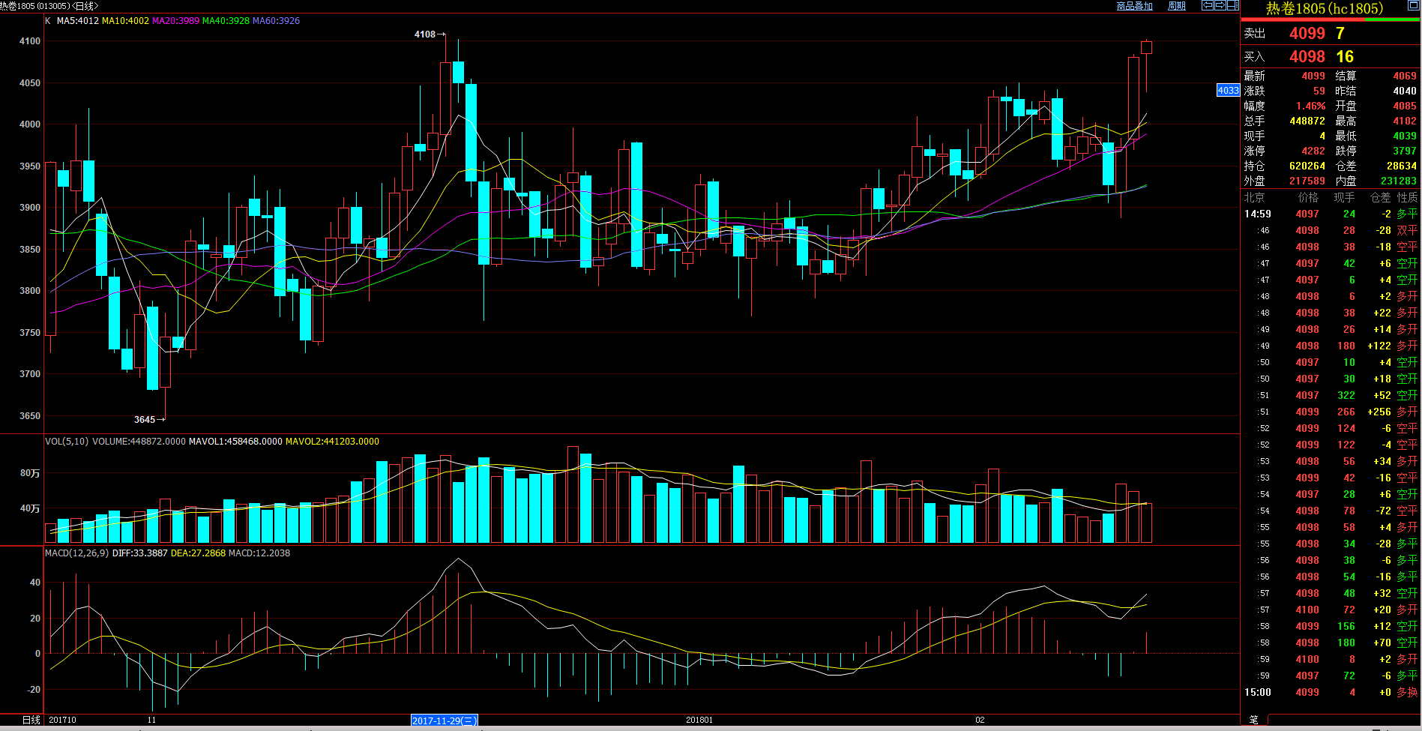Image resolution: width=1422 pixels, height=731 pixels.
Task: Click the 4033 price axis marker
Action: tap(1228, 91)
